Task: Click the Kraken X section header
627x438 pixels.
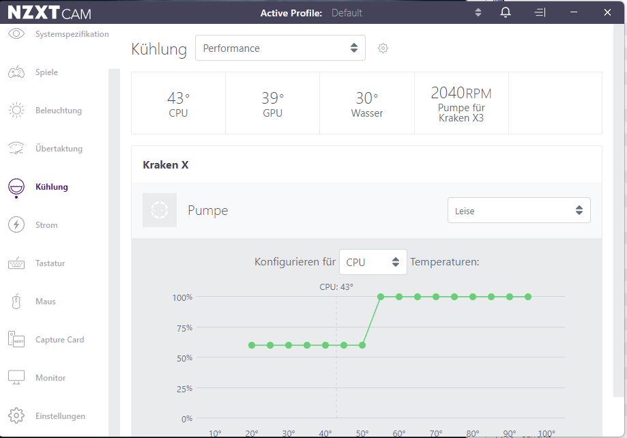Action: (x=166, y=165)
